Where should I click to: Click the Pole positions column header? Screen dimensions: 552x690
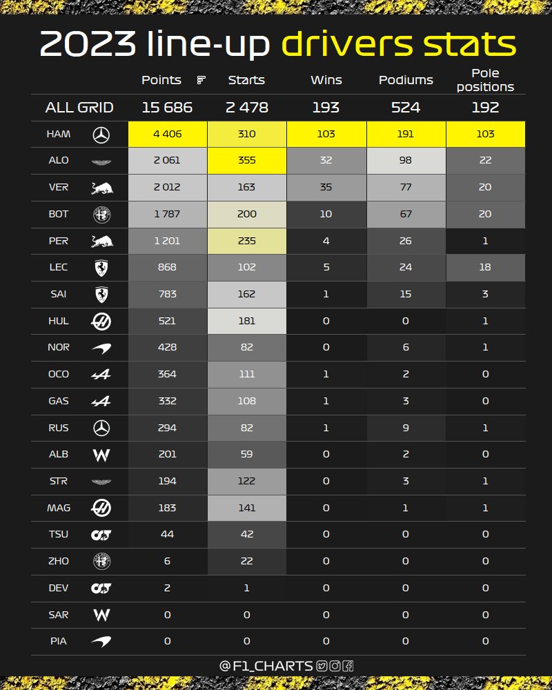click(485, 80)
